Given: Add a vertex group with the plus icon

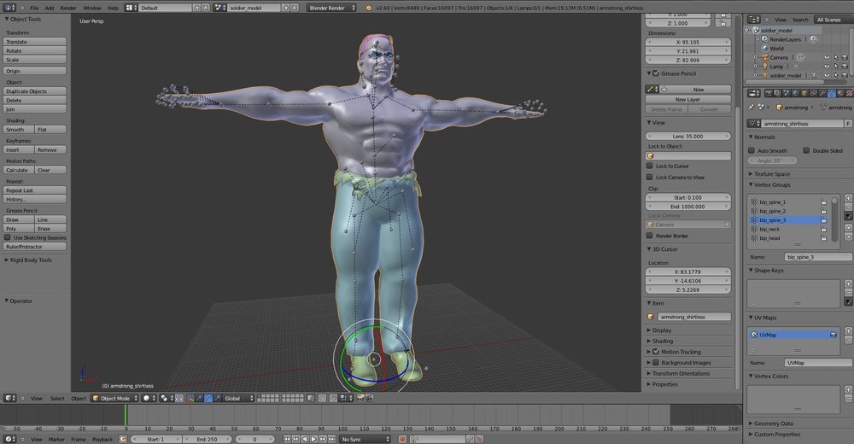Looking at the screenshot, I should [848, 198].
